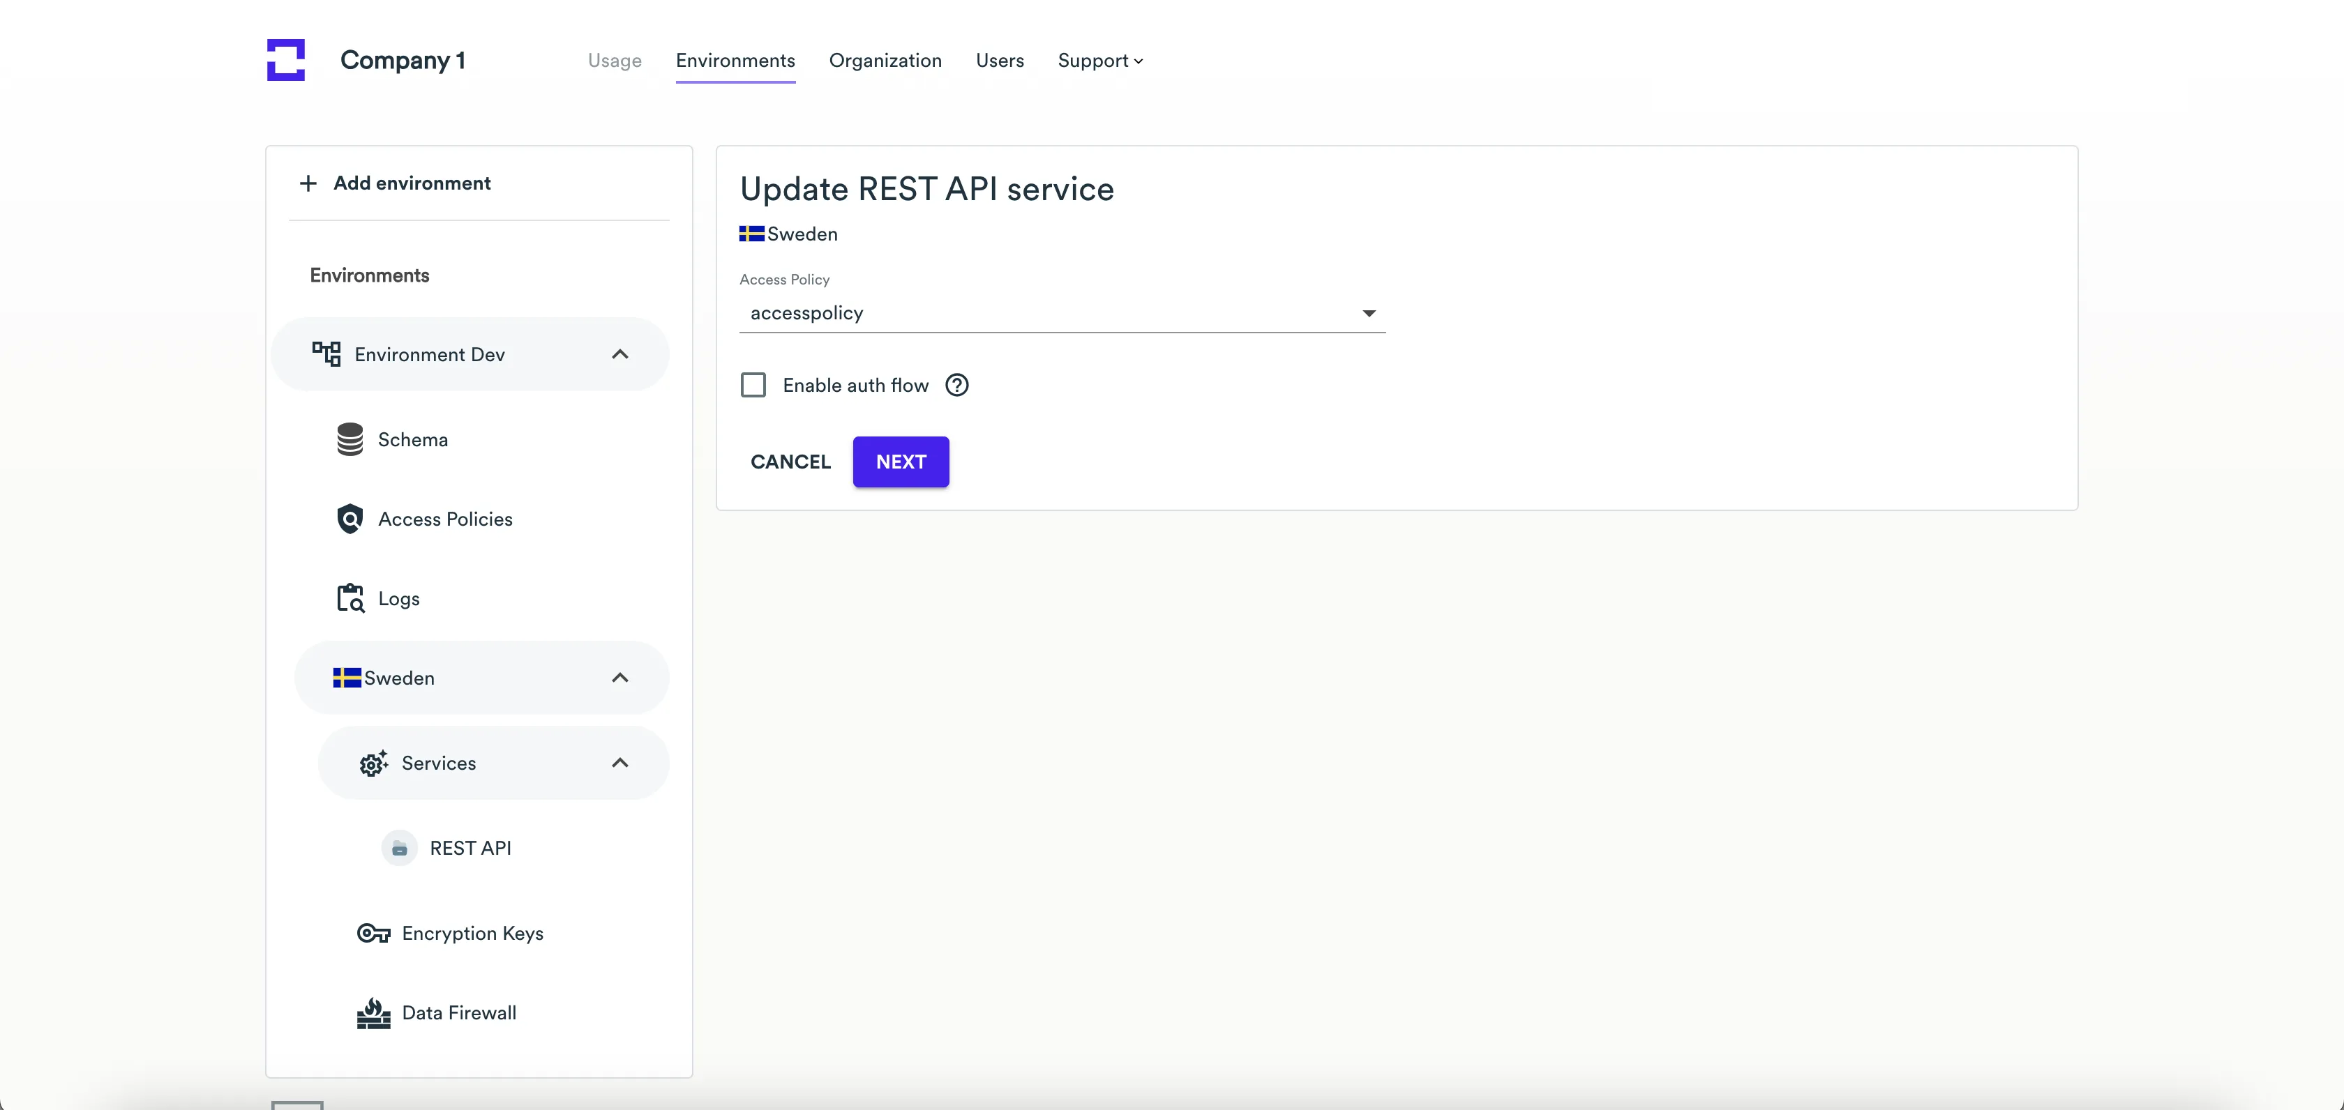Open the Access Policy dropdown
The image size is (2344, 1110).
1061,314
